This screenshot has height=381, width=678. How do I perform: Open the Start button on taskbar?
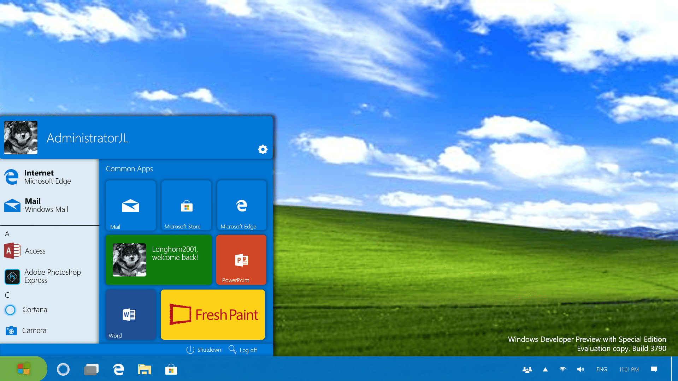[23, 369]
